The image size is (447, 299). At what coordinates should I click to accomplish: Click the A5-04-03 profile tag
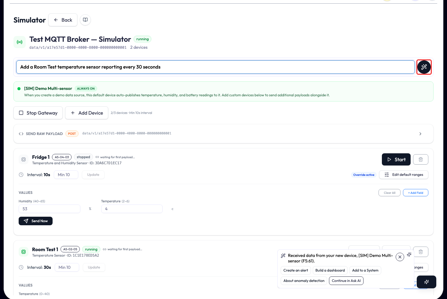[x=62, y=157]
